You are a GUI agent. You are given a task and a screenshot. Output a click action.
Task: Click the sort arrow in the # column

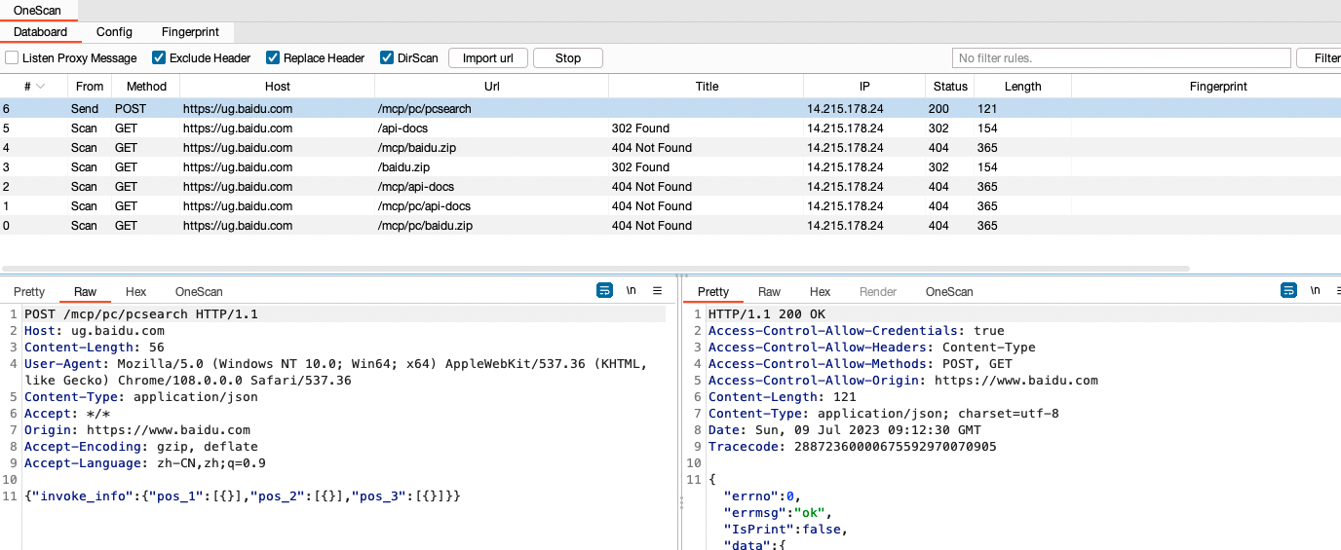(40, 87)
